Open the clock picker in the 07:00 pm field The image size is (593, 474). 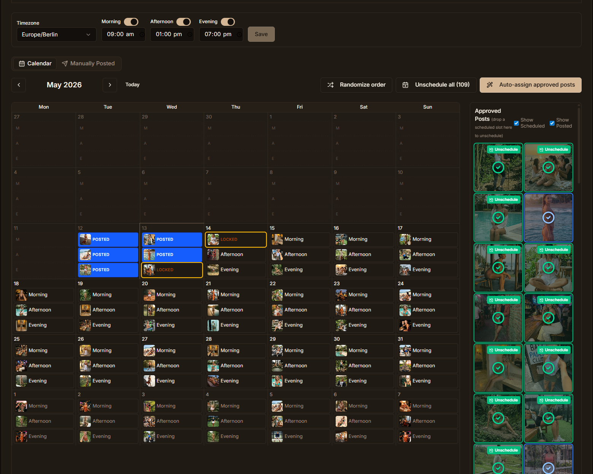pos(239,35)
